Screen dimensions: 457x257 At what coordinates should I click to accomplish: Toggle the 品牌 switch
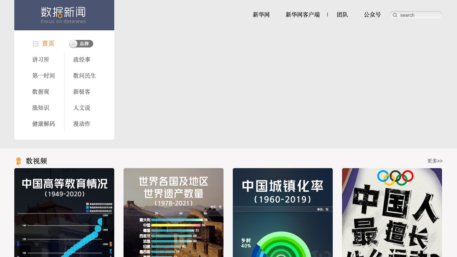81,44
